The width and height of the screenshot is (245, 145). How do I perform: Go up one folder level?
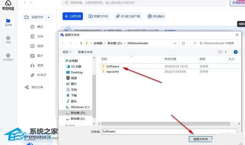(x=81, y=43)
